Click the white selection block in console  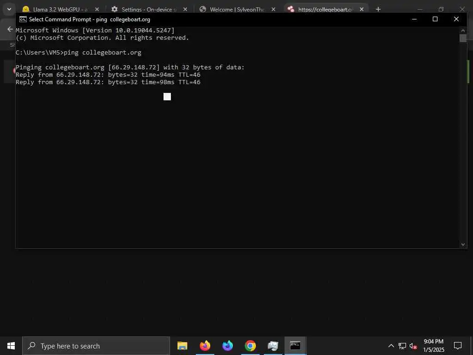click(x=167, y=97)
